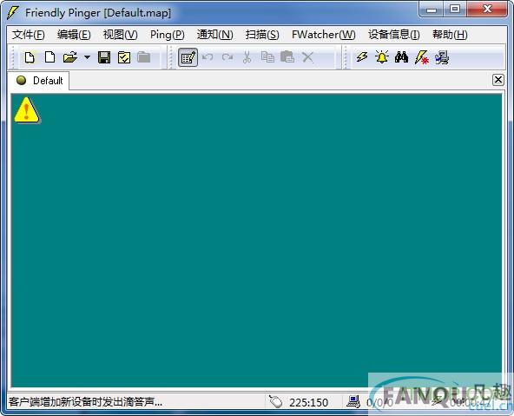The image size is (514, 416).
Task: Open the 设备信息(I) menu
Action: 393,35
